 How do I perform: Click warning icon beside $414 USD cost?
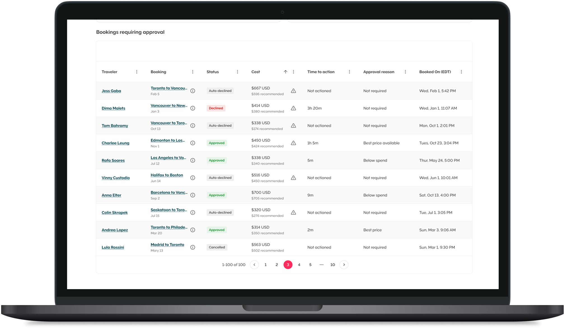pos(293,108)
